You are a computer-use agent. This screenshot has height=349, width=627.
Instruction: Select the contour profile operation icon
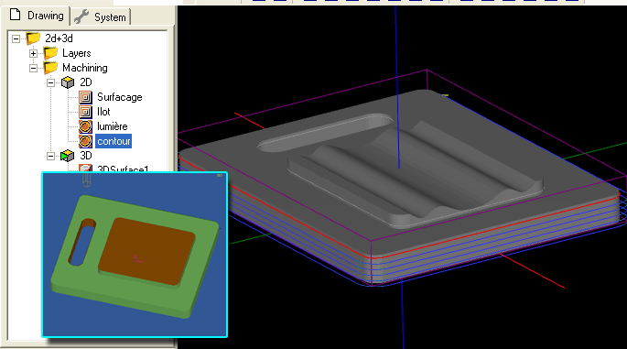point(85,141)
